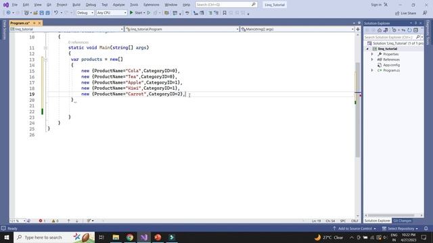This screenshot has height=243, width=433.
Task: Collapse the linq_tutorial project node
Action: [x=367, y=49]
